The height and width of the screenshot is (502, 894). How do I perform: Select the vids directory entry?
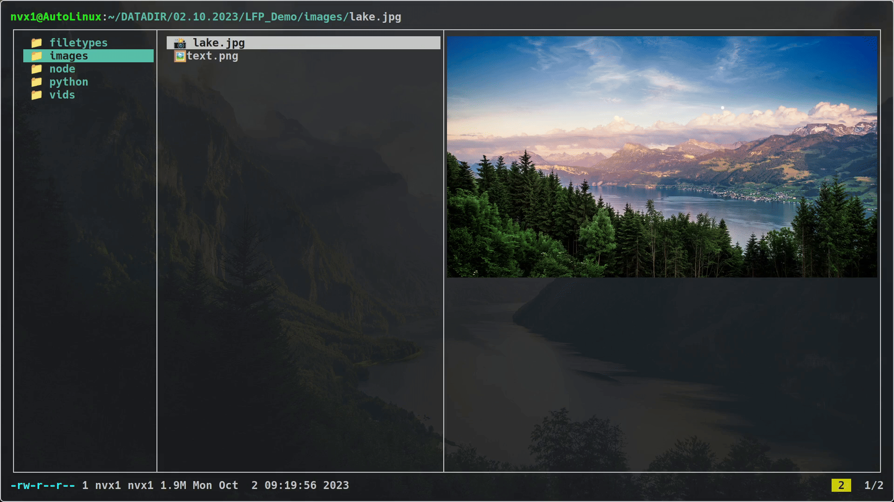coord(62,95)
